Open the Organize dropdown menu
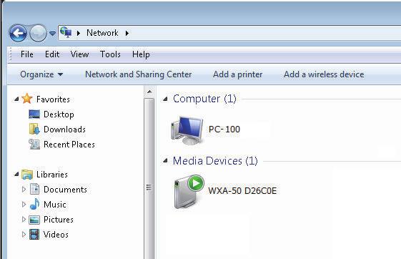This screenshot has height=259, width=401. coord(41,74)
